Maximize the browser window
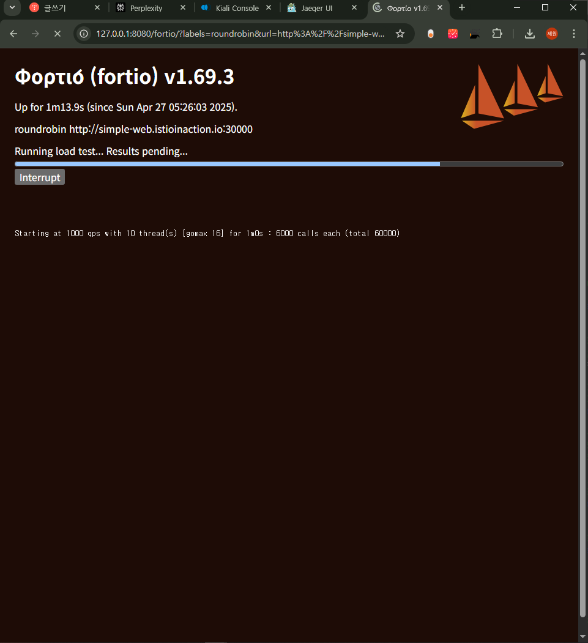Image resolution: width=588 pixels, height=643 pixels. point(545,8)
